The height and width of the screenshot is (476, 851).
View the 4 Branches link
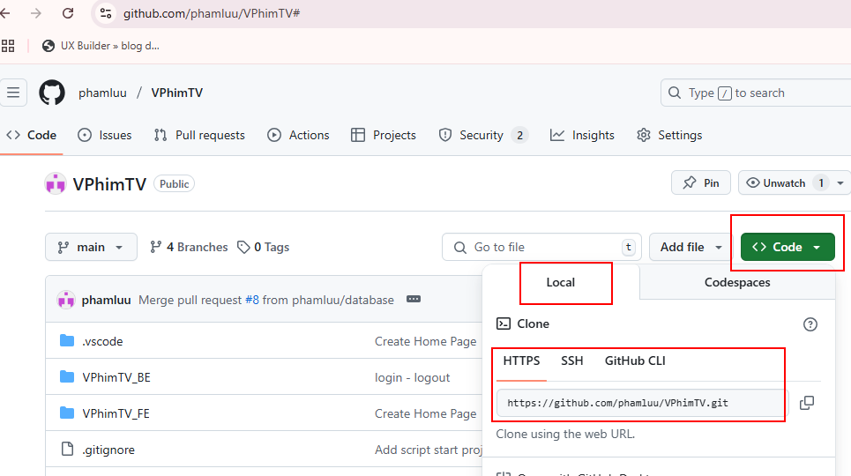pos(189,247)
